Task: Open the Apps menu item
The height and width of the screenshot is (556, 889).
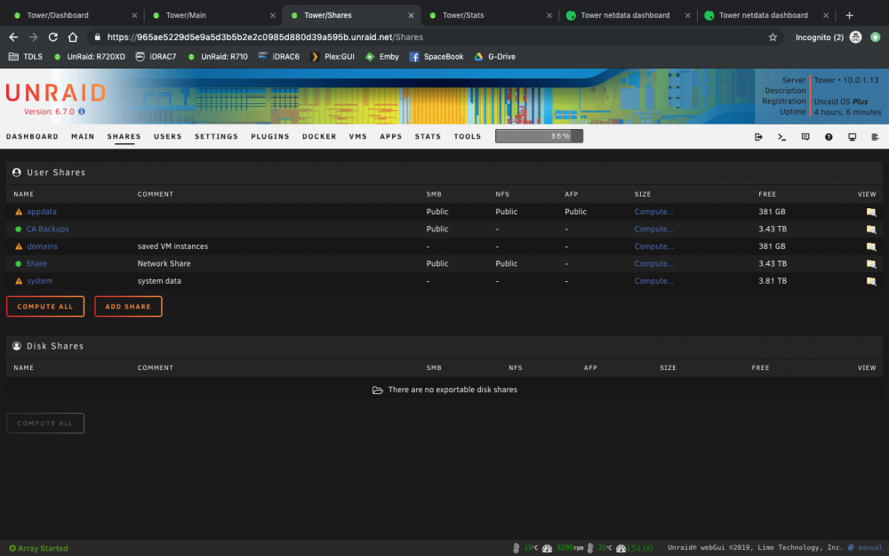Action: pyautogui.click(x=391, y=137)
